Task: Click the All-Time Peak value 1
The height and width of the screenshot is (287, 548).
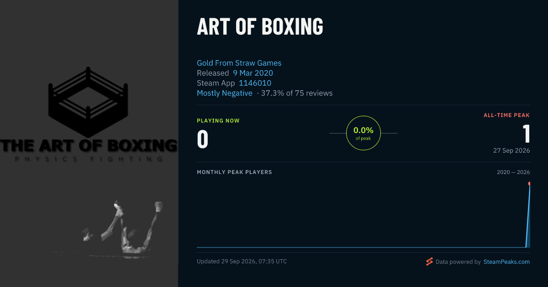Action: pos(526,134)
